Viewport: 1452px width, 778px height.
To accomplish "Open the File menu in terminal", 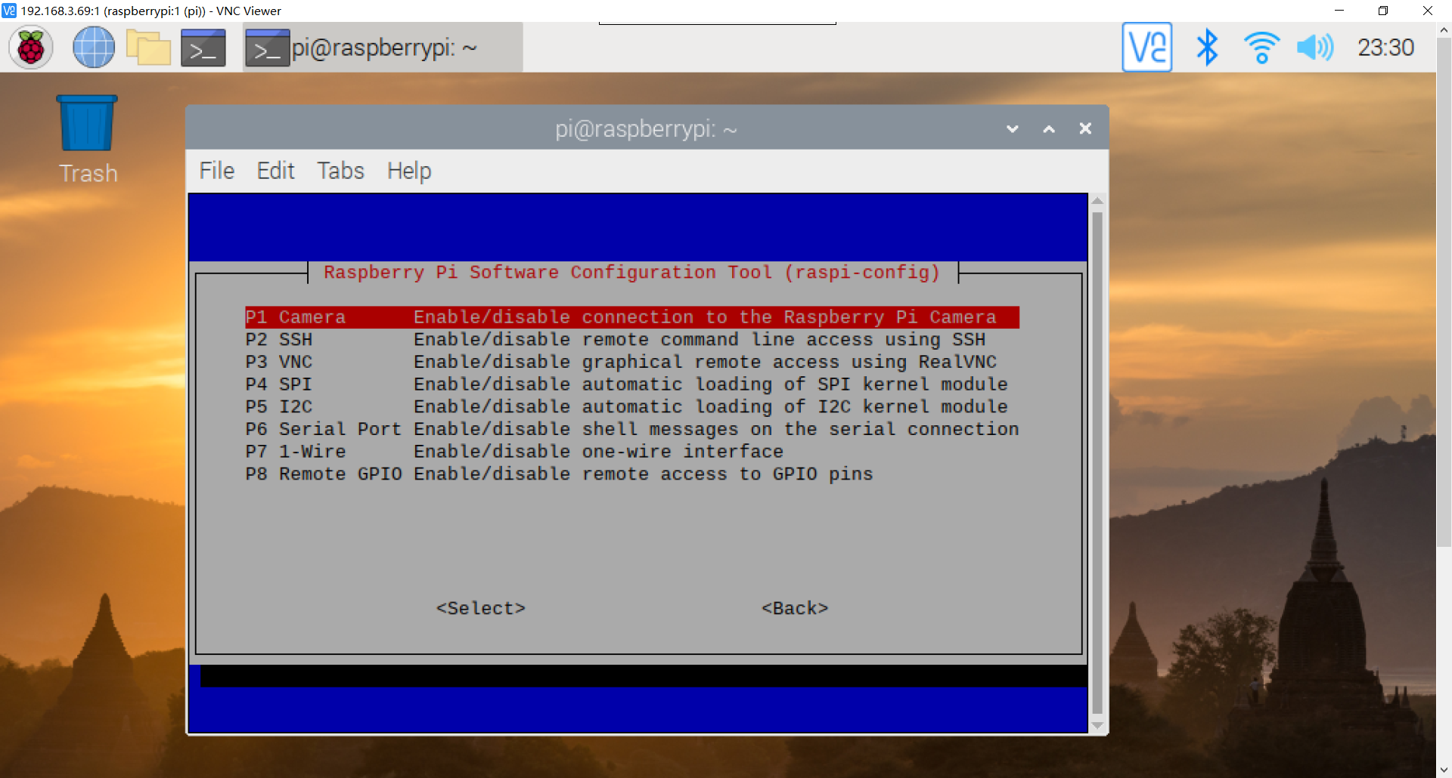I will [x=217, y=171].
